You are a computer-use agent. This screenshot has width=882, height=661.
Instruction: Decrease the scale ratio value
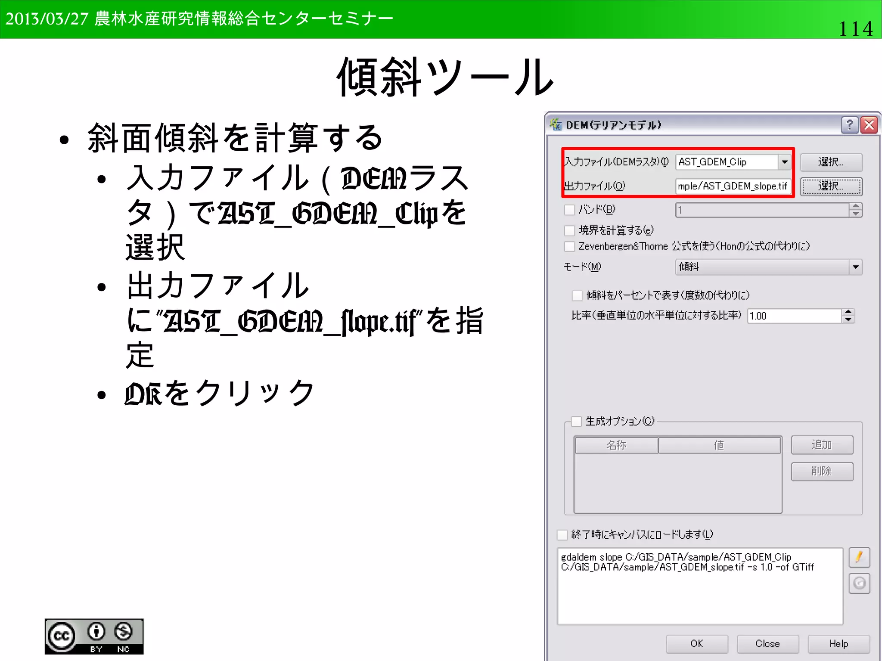848,320
